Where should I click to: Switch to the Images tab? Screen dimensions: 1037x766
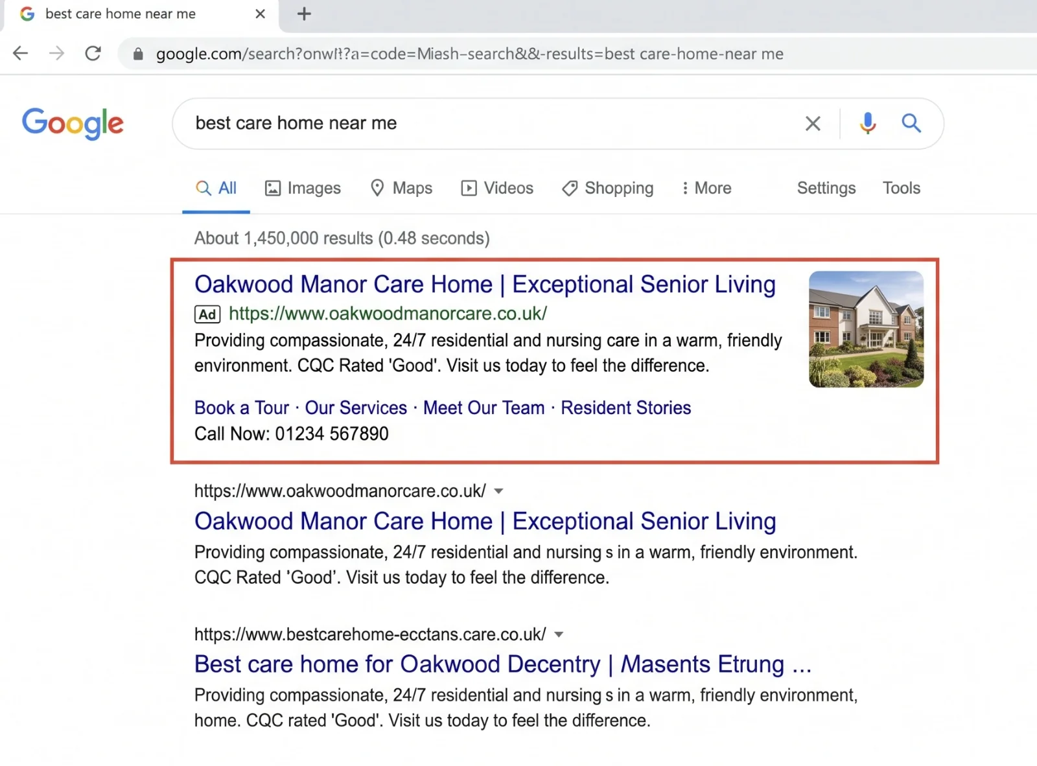tap(303, 188)
